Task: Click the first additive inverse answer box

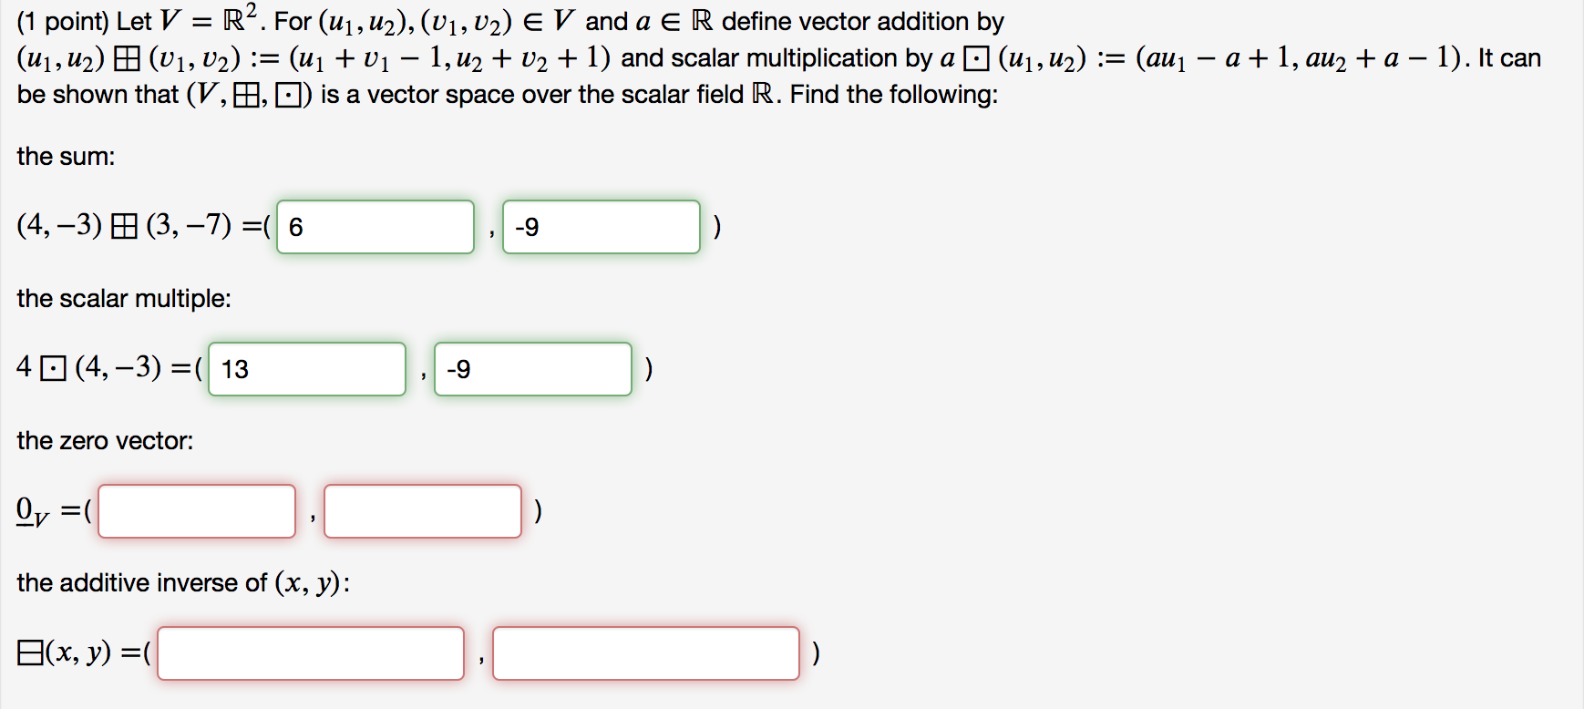Action: pyautogui.click(x=311, y=653)
